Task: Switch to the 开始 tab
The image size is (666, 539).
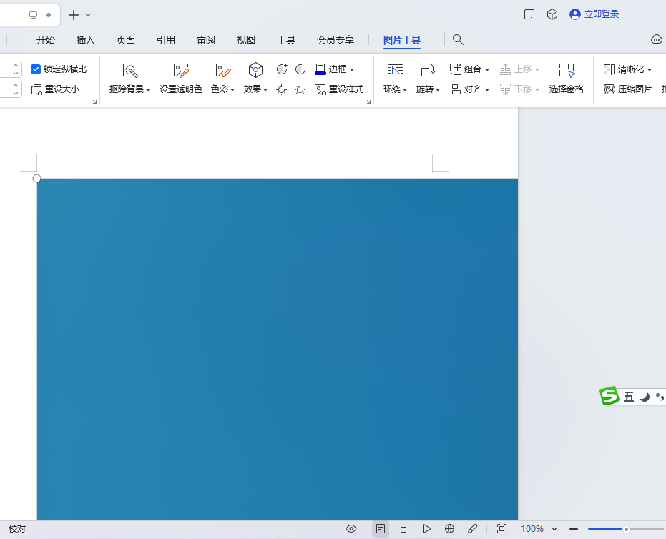Action: [x=46, y=40]
